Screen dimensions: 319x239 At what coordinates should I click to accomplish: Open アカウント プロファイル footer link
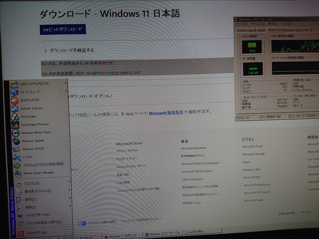pos(127,151)
